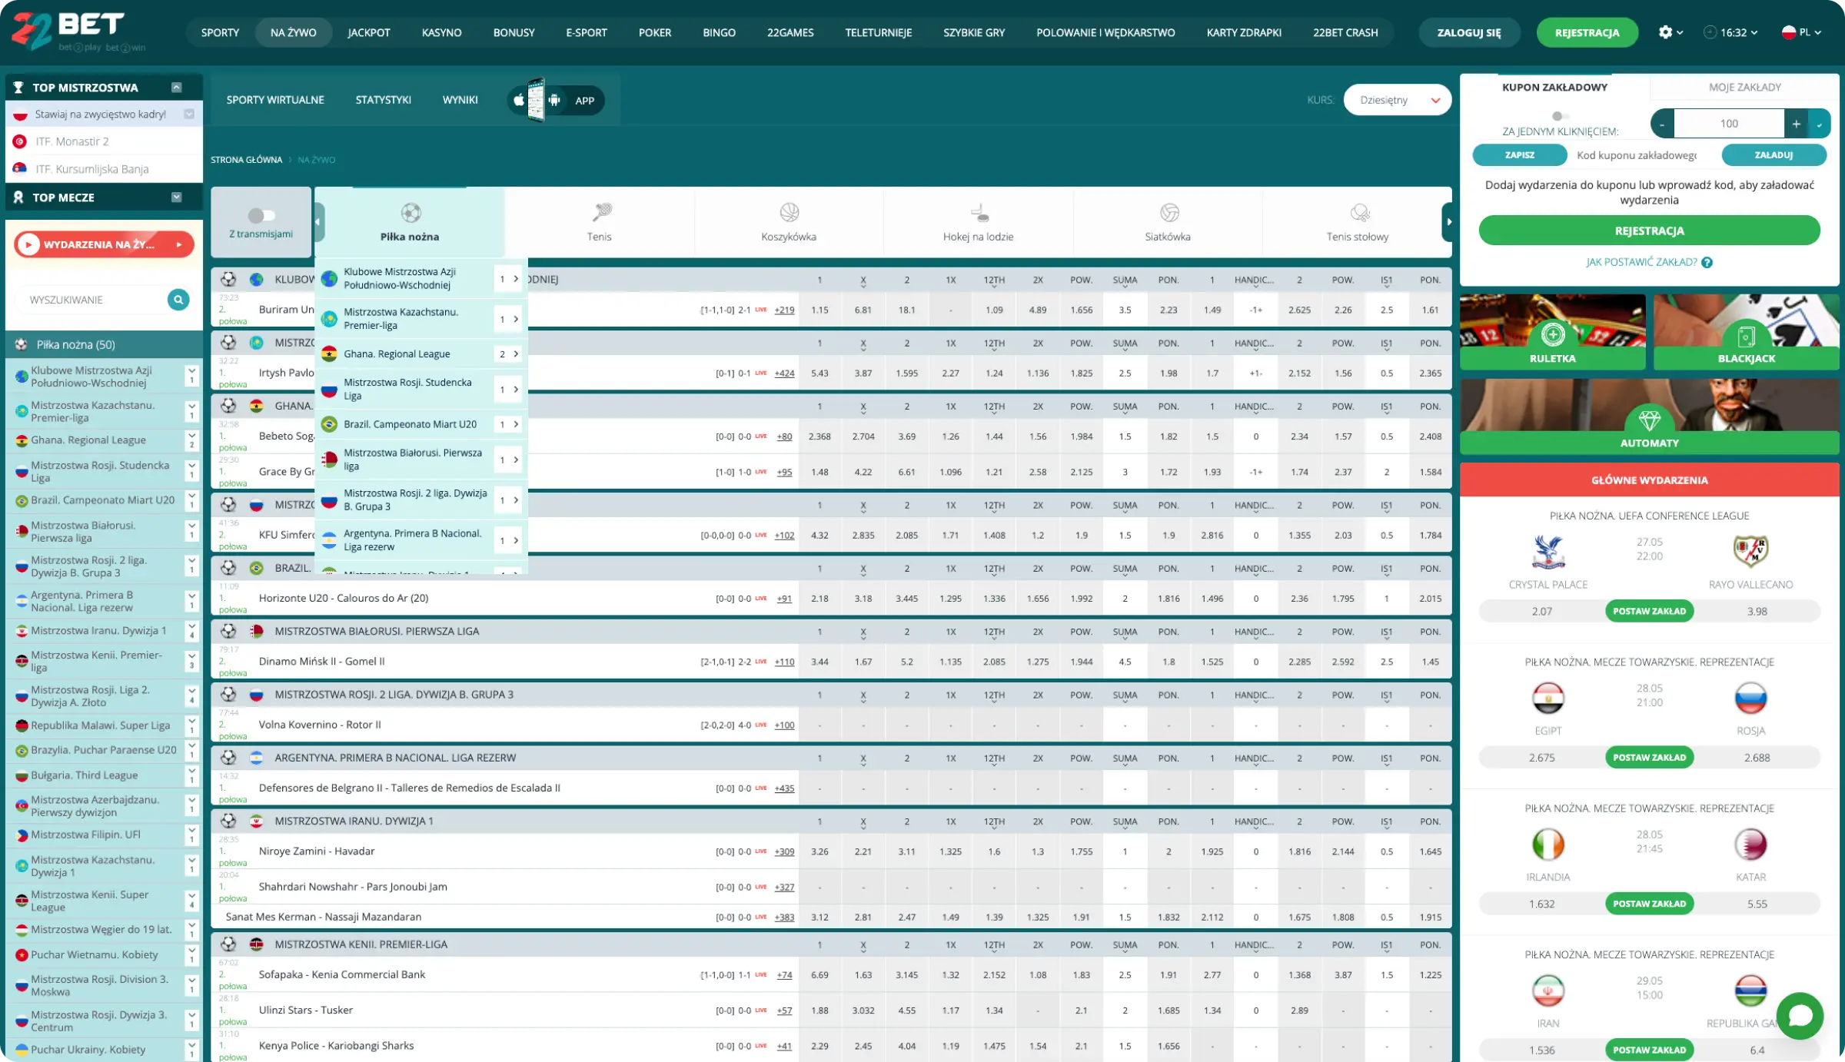Open the Blackjack casino tile
1845x1062 pixels.
[1747, 332]
